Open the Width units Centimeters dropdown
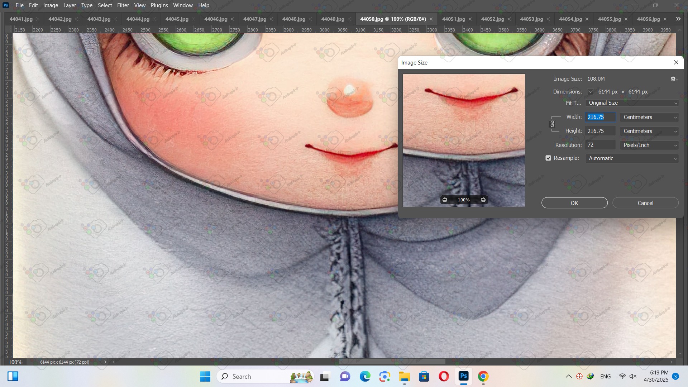Screen dimensions: 688x387 point(649,117)
